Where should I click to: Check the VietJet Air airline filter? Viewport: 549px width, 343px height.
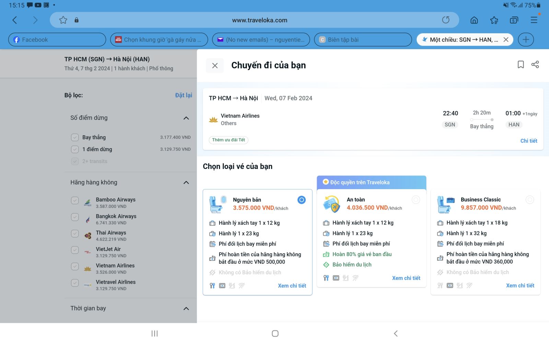pos(75,250)
